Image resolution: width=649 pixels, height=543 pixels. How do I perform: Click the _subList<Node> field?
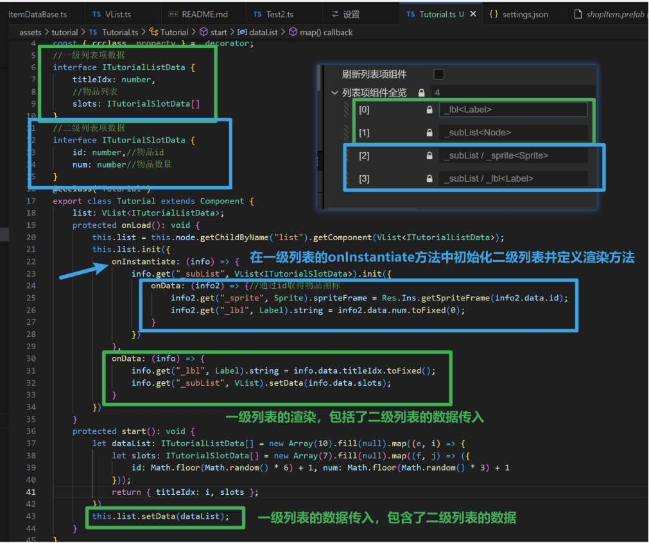click(x=514, y=132)
